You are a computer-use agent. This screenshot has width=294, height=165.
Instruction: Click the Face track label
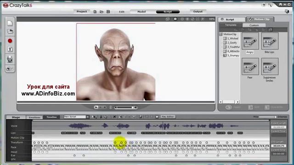coord(13,147)
